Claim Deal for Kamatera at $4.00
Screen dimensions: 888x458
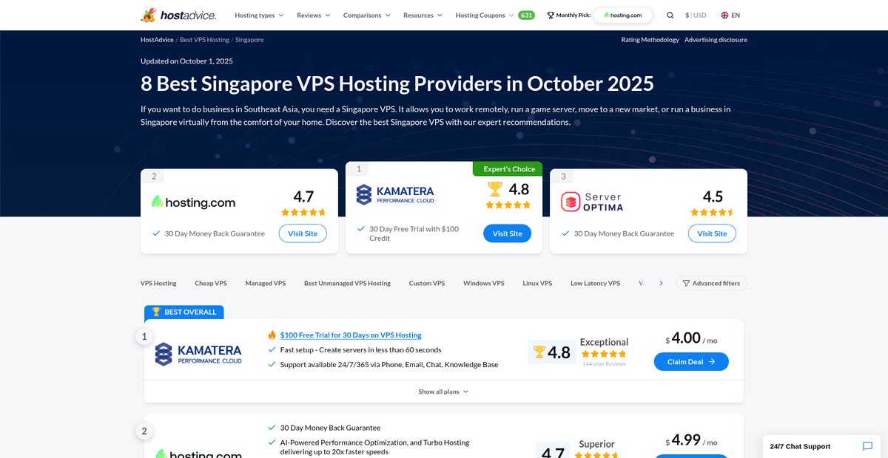tap(691, 362)
